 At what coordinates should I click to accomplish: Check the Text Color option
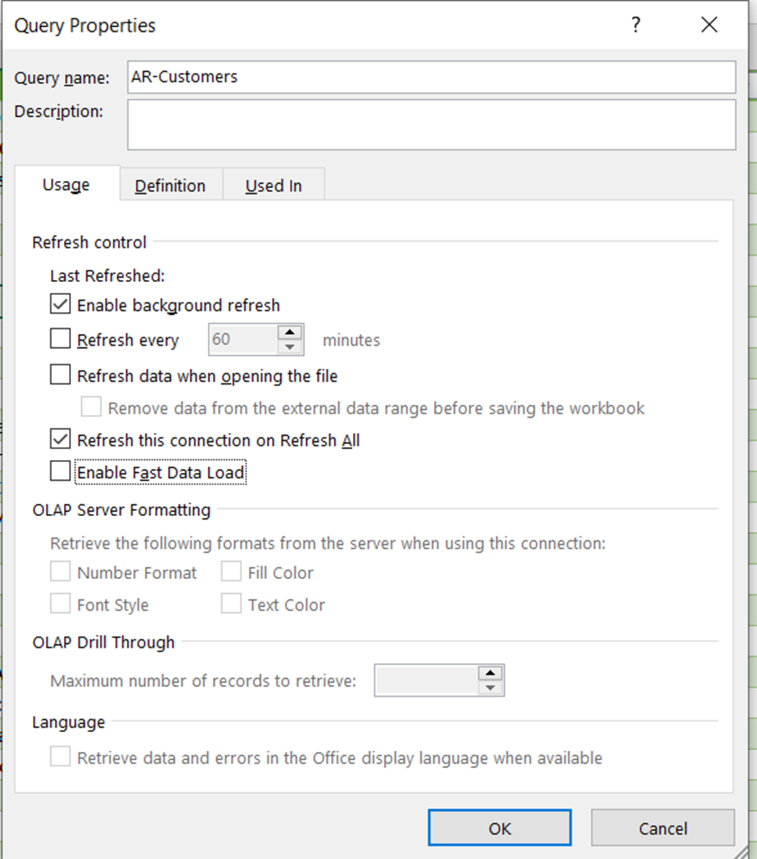click(231, 604)
